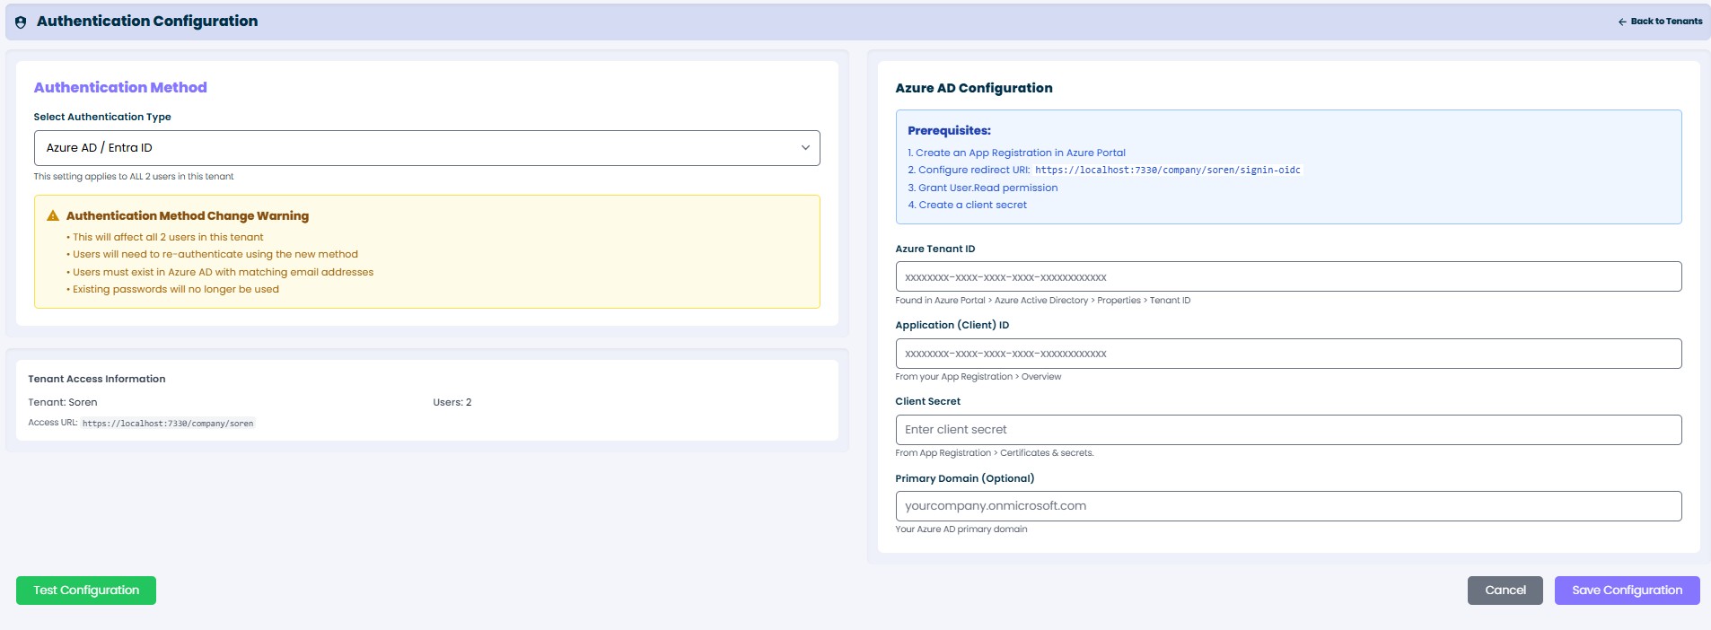Click the Prerequisites heading in blue box

(x=949, y=131)
